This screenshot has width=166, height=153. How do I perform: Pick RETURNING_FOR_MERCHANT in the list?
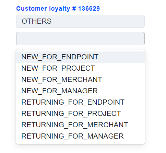point(80,125)
